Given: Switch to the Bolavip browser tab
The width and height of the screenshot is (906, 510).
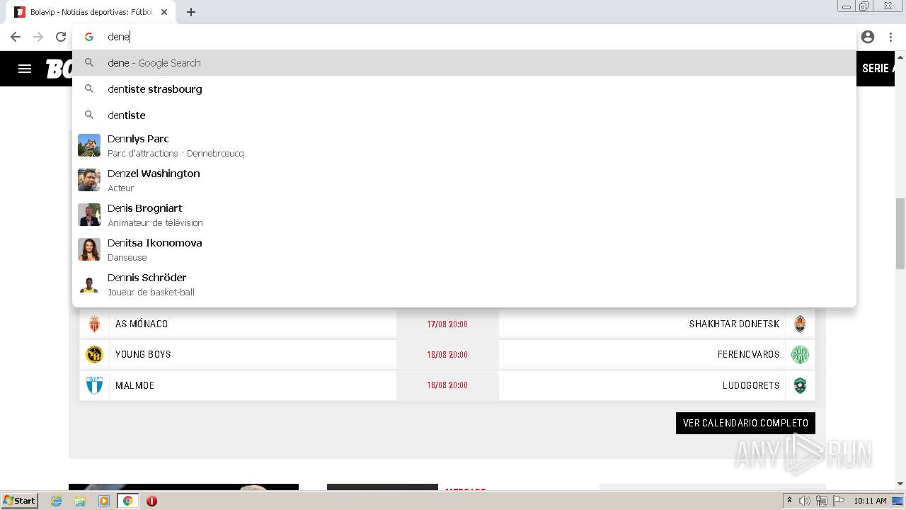Looking at the screenshot, I should (x=92, y=12).
